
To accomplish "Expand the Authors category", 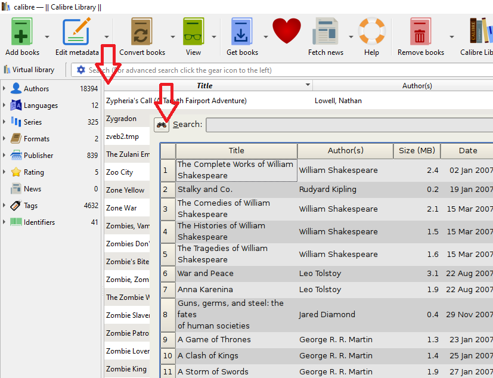I will (5, 89).
